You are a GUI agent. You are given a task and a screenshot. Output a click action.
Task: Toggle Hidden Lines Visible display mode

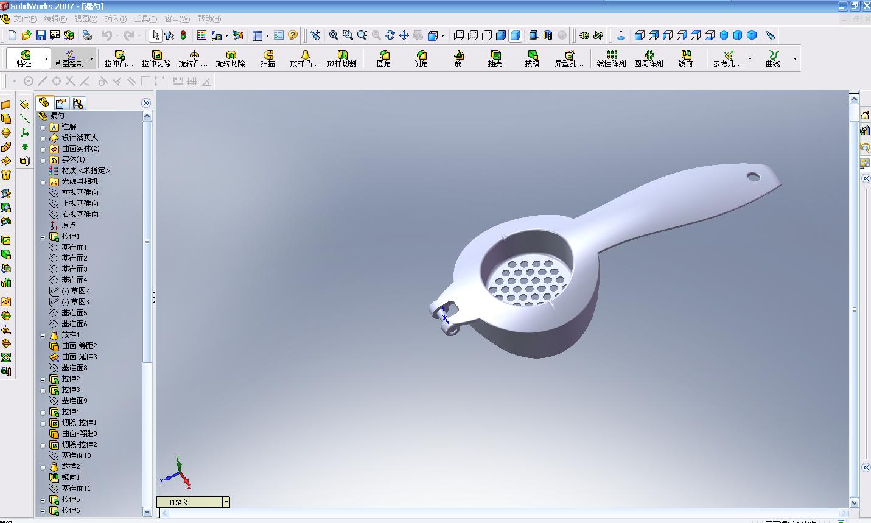pyautogui.click(x=473, y=35)
